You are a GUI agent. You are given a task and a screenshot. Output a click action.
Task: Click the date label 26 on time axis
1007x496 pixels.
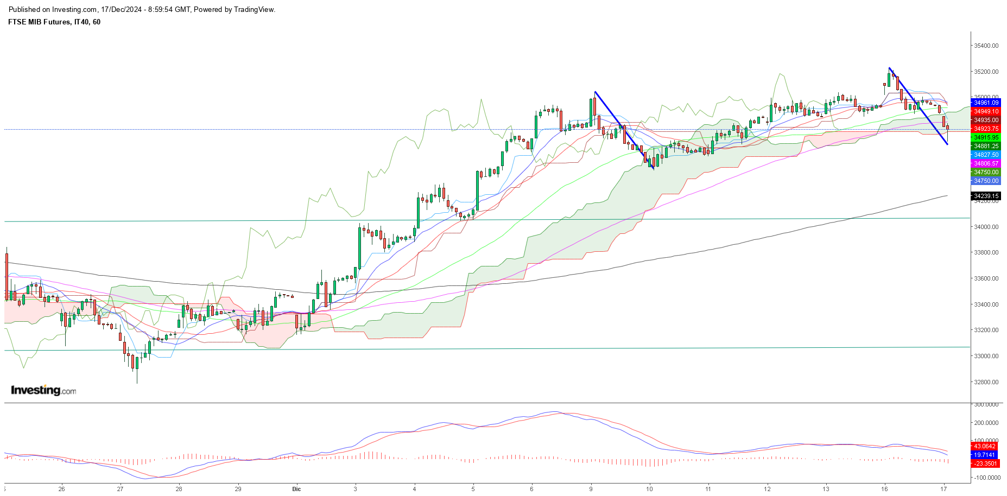(61, 489)
